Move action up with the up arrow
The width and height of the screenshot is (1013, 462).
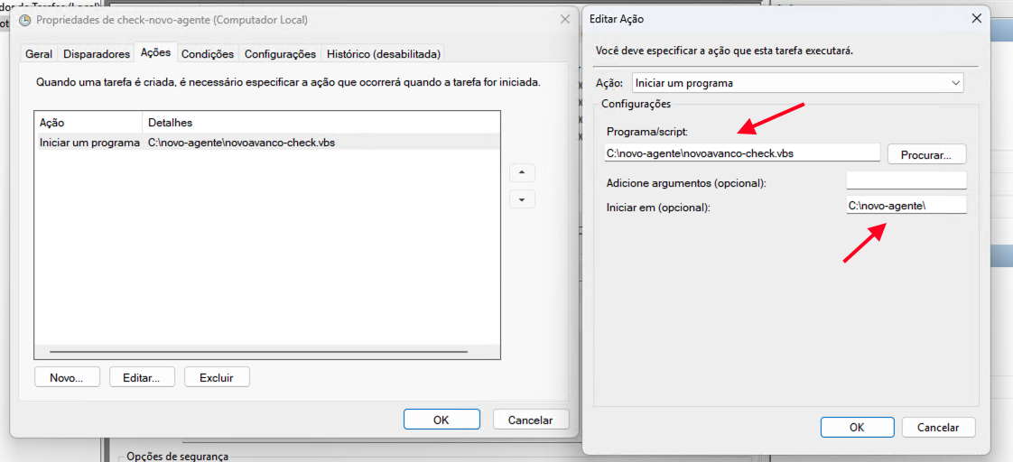coord(522,172)
